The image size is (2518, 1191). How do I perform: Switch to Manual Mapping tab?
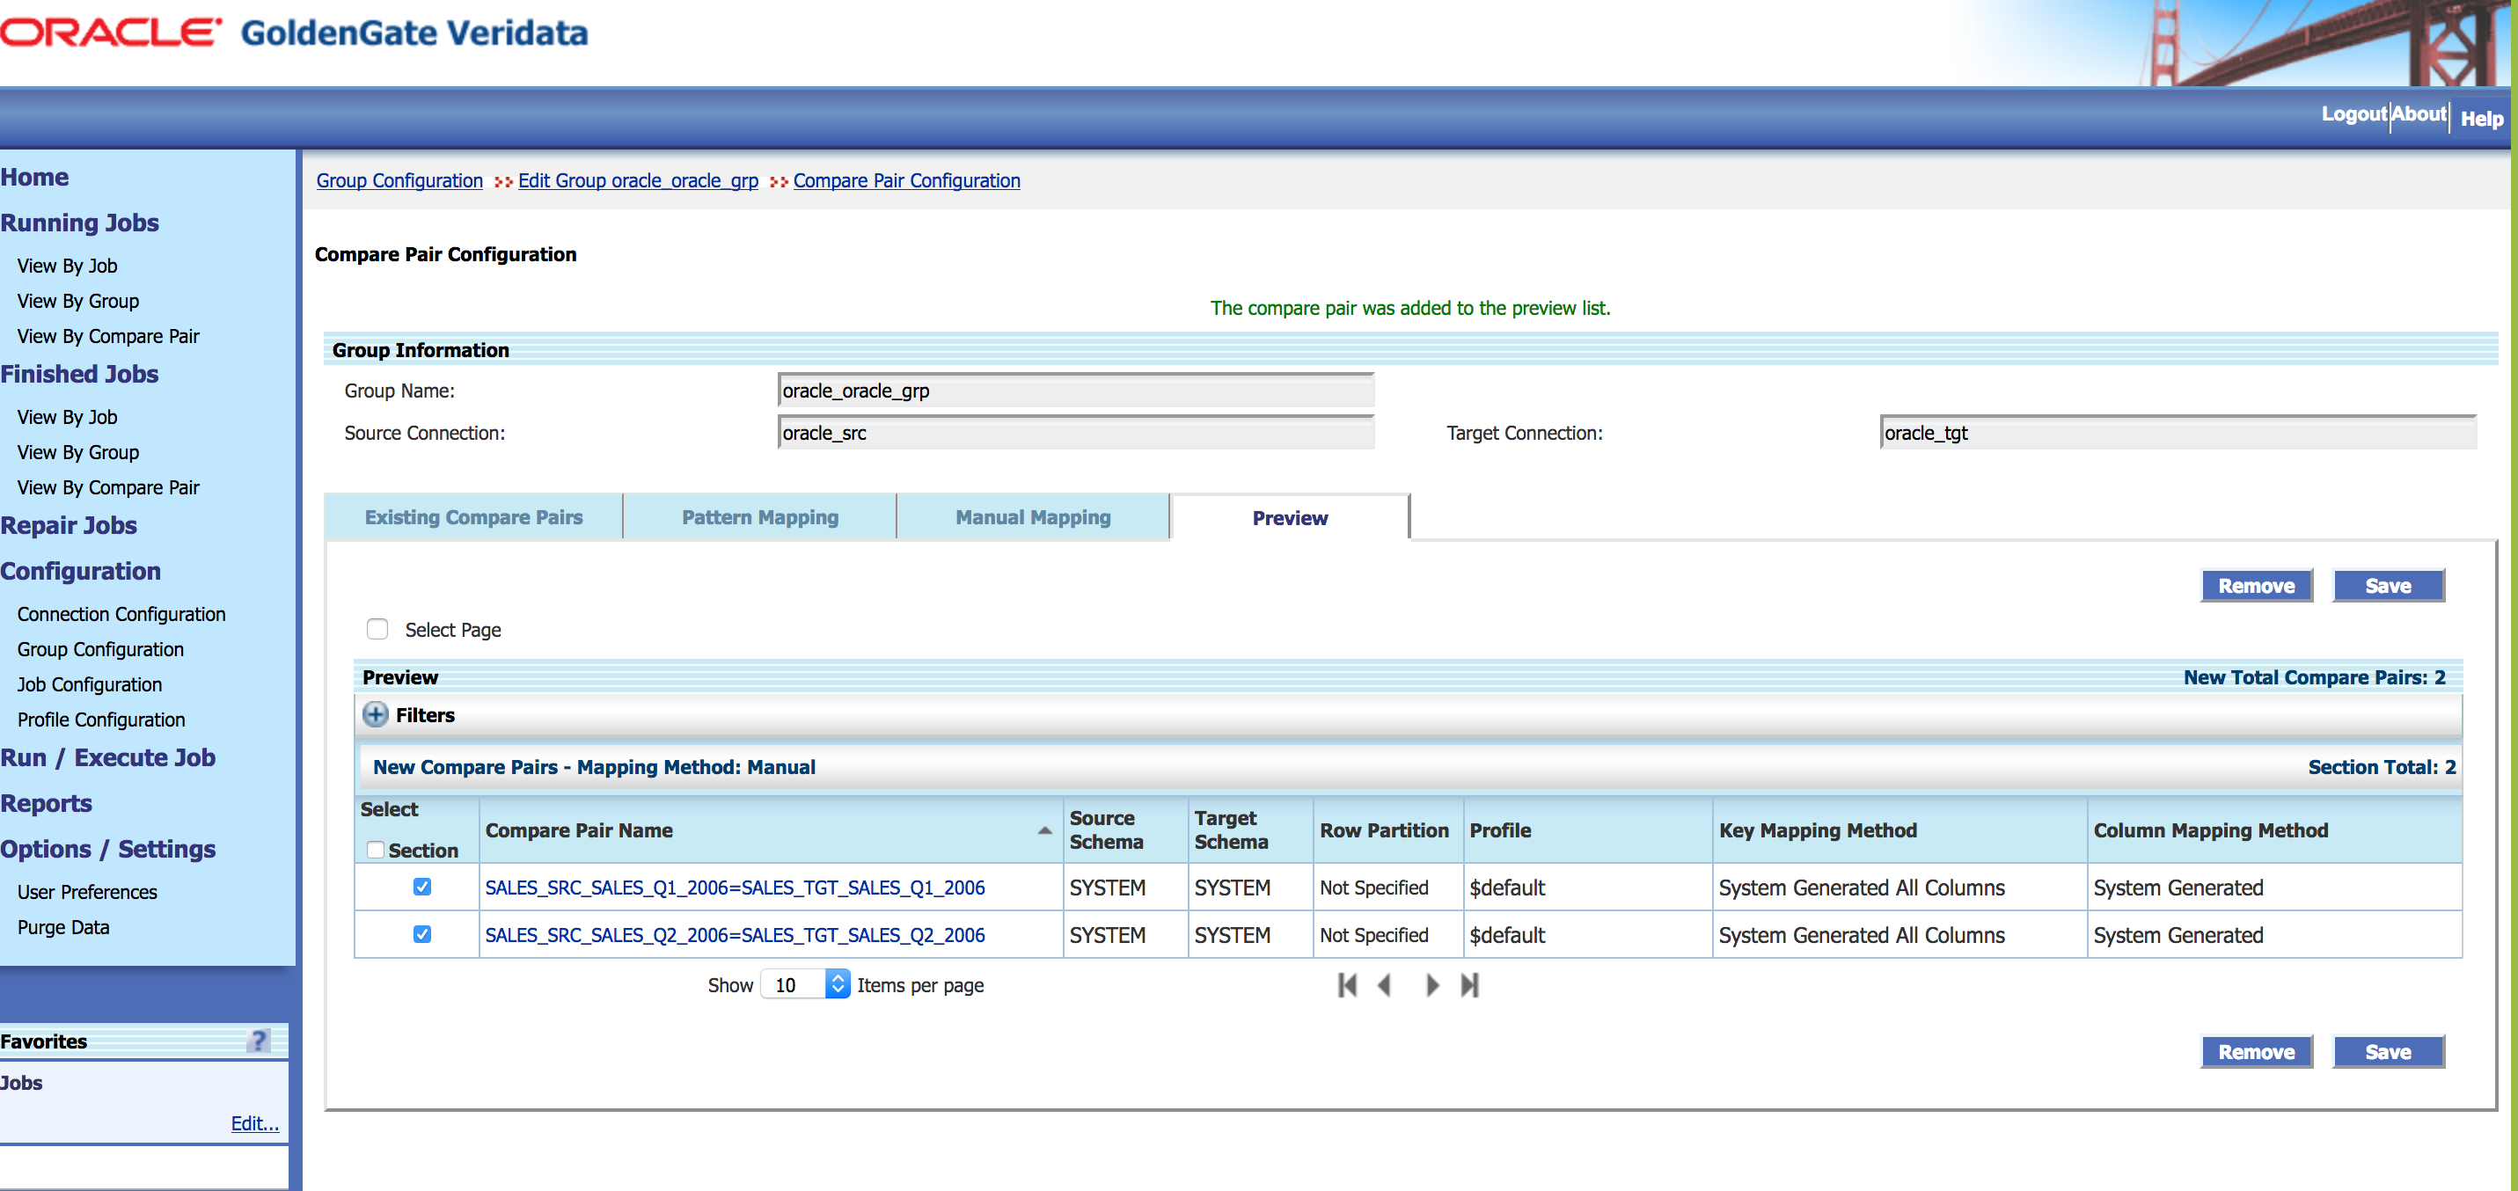(1032, 517)
